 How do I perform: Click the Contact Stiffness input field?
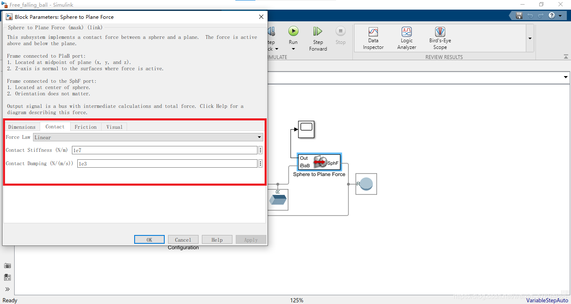165,150
